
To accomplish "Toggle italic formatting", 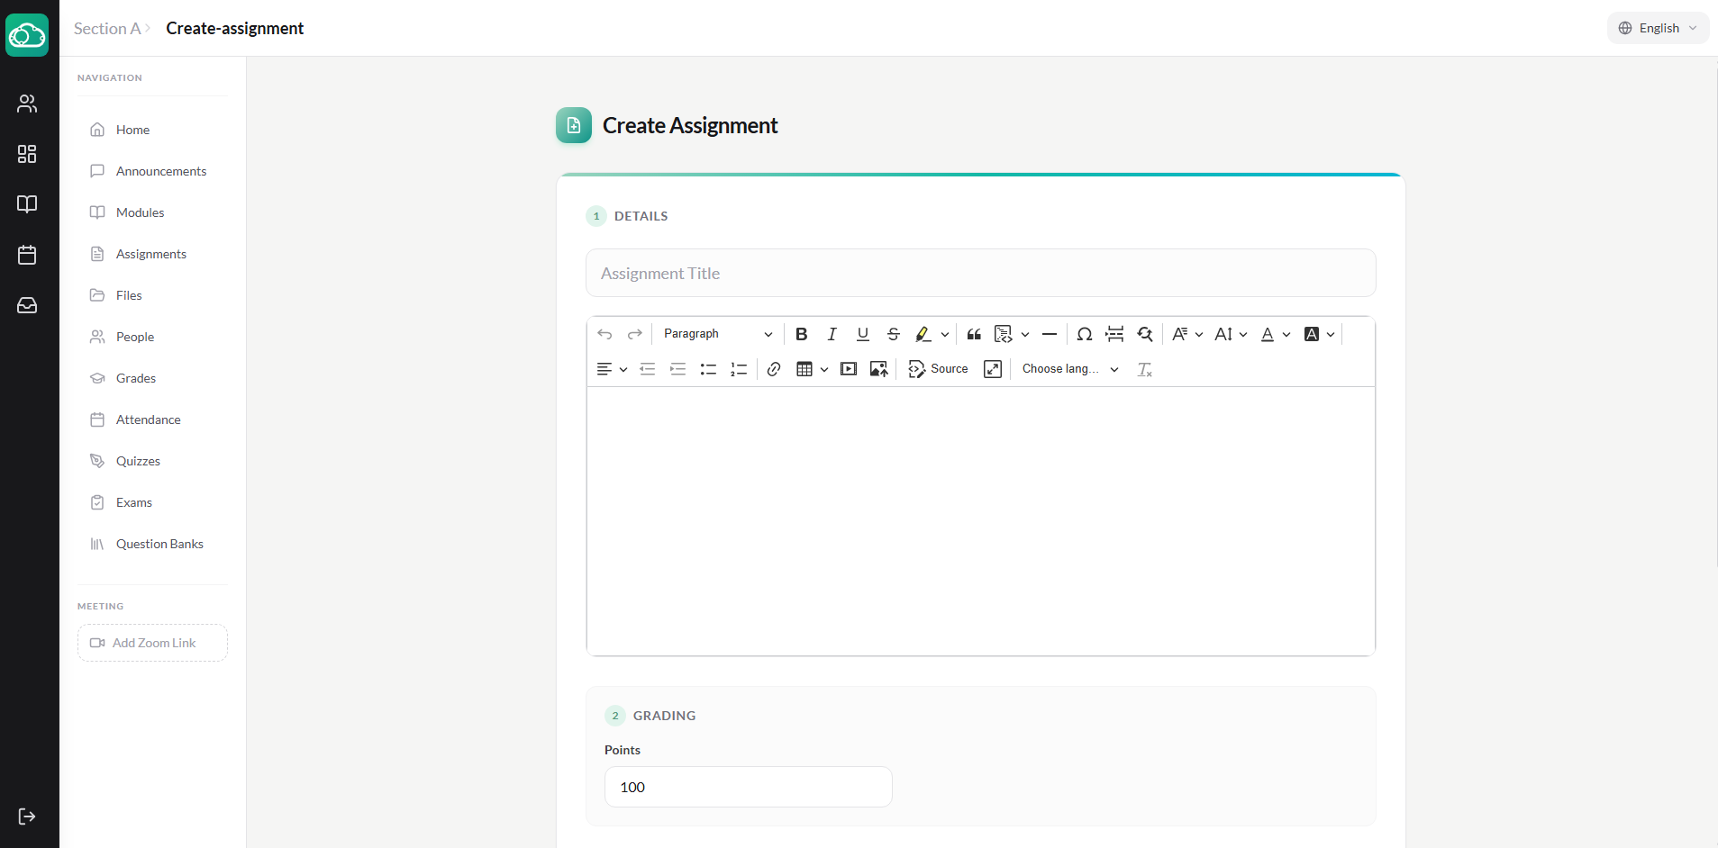I will [832, 334].
